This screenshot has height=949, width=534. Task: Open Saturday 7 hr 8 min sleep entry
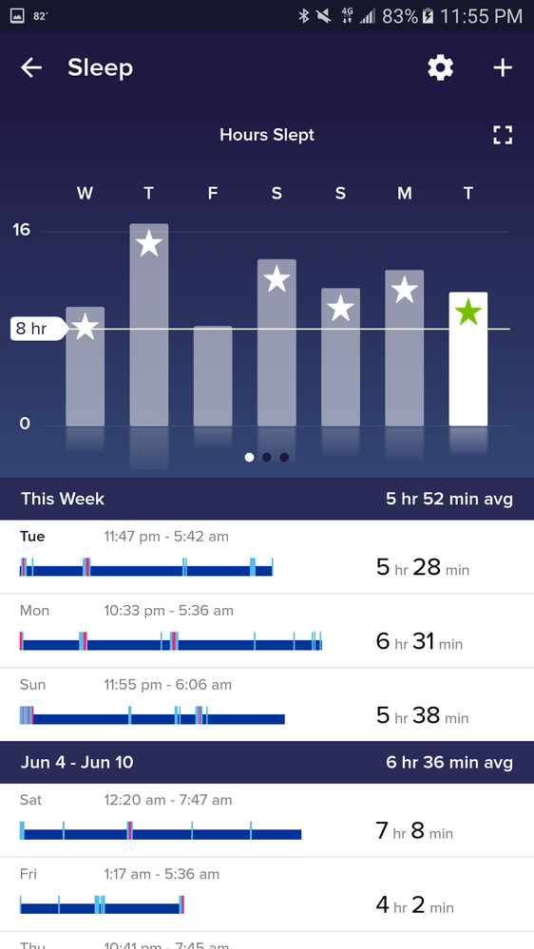[x=267, y=820]
